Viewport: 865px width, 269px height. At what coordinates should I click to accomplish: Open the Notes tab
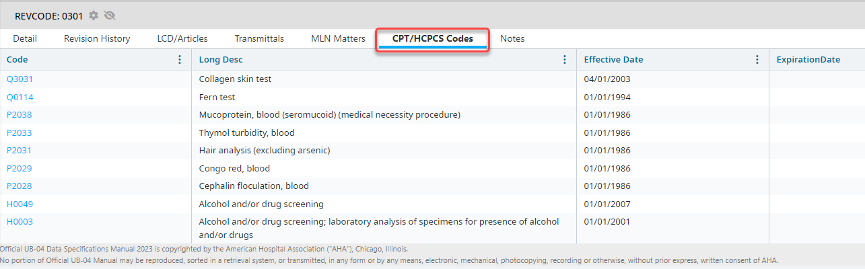512,39
